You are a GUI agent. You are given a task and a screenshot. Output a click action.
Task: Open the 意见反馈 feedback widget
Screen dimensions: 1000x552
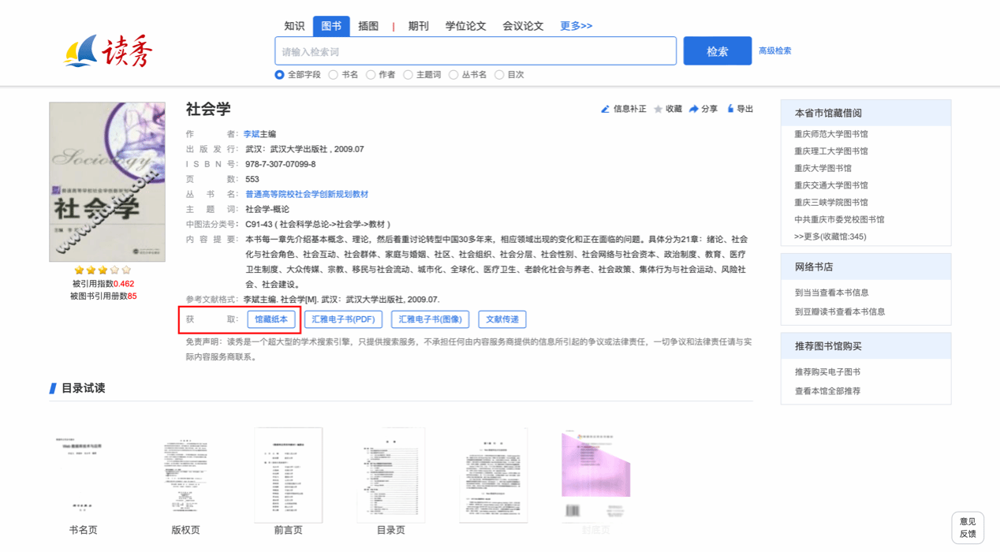pos(968,528)
